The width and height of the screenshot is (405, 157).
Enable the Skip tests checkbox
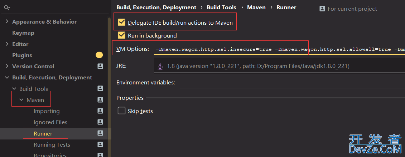pos(122,111)
